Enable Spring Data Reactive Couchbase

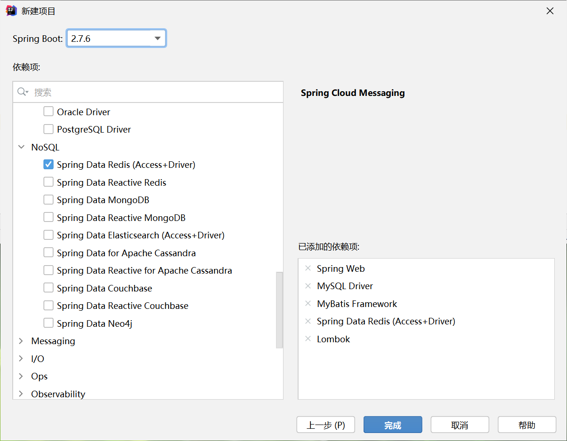coord(49,306)
